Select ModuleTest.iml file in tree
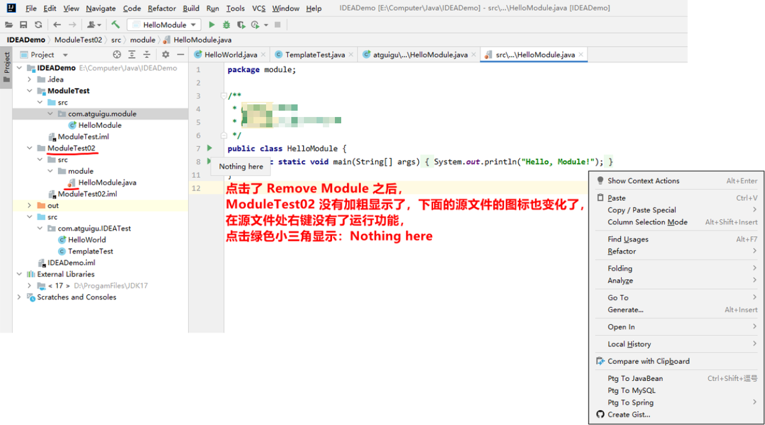The height and width of the screenshot is (425, 765). coord(79,137)
